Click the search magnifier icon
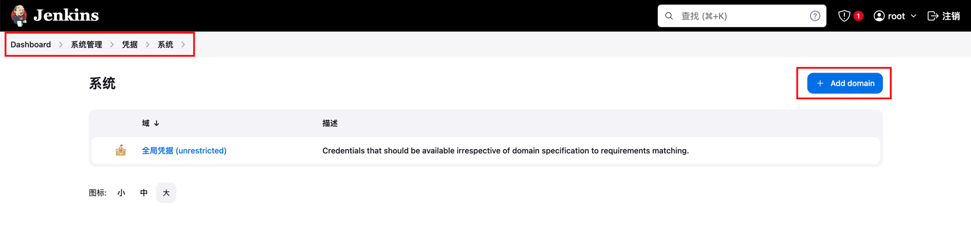This screenshot has height=249, width=971. [x=669, y=16]
